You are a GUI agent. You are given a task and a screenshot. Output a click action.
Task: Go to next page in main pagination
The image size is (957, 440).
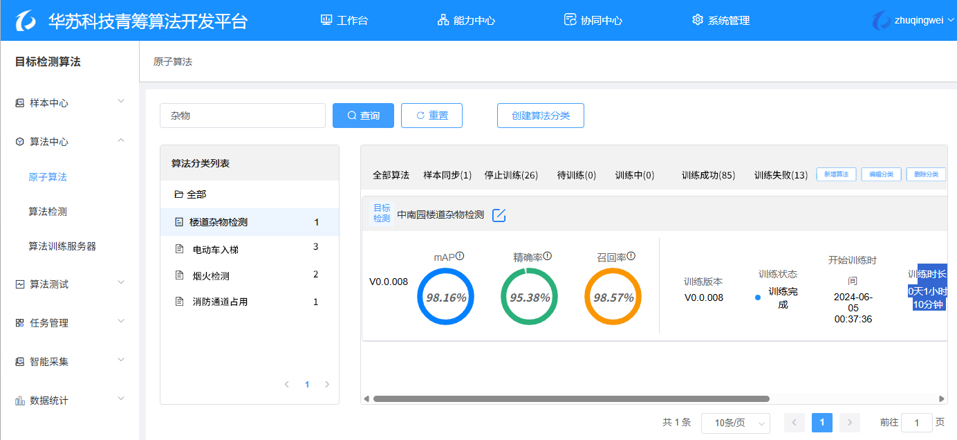point(850,423)
